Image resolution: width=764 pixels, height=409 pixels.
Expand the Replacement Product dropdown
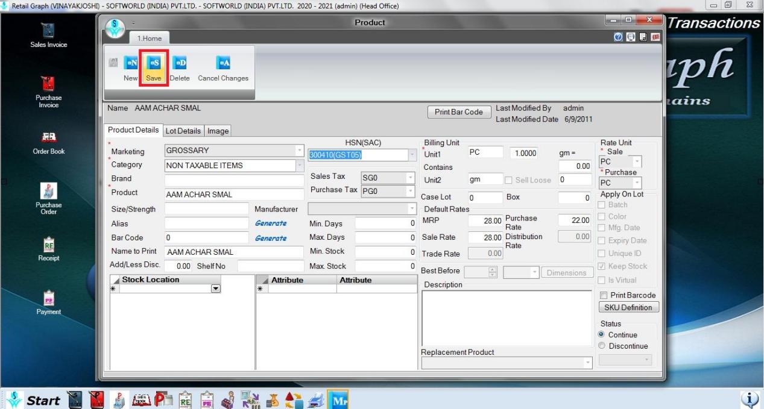[588, 363]
